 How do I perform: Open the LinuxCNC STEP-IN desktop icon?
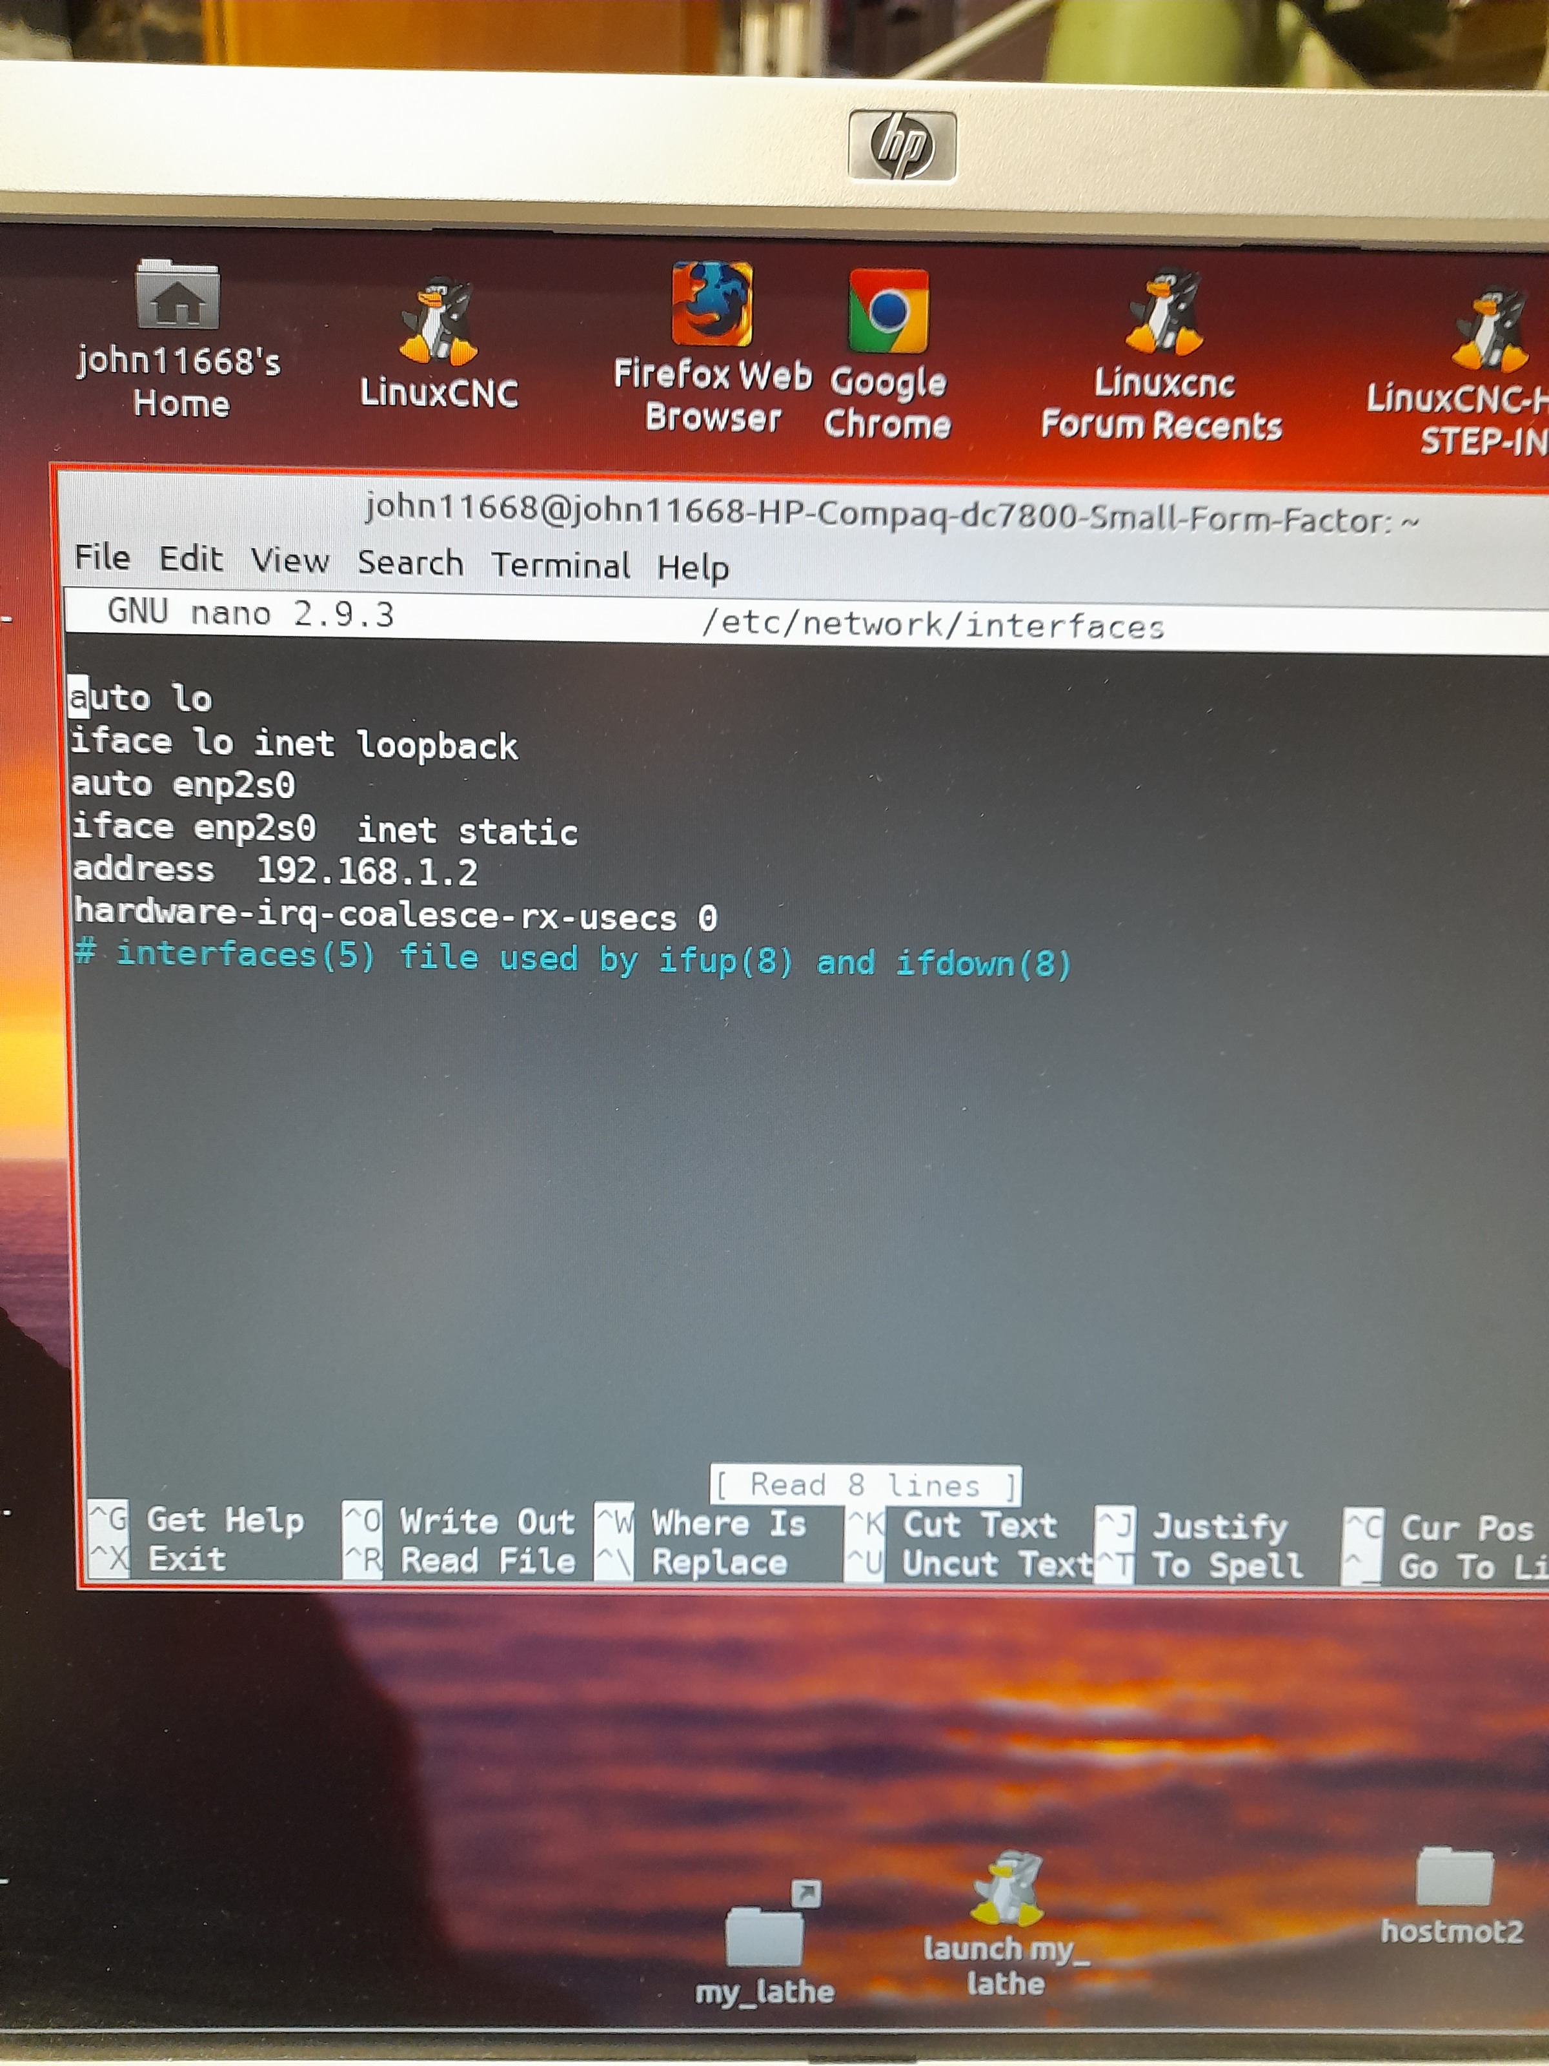1490,329
